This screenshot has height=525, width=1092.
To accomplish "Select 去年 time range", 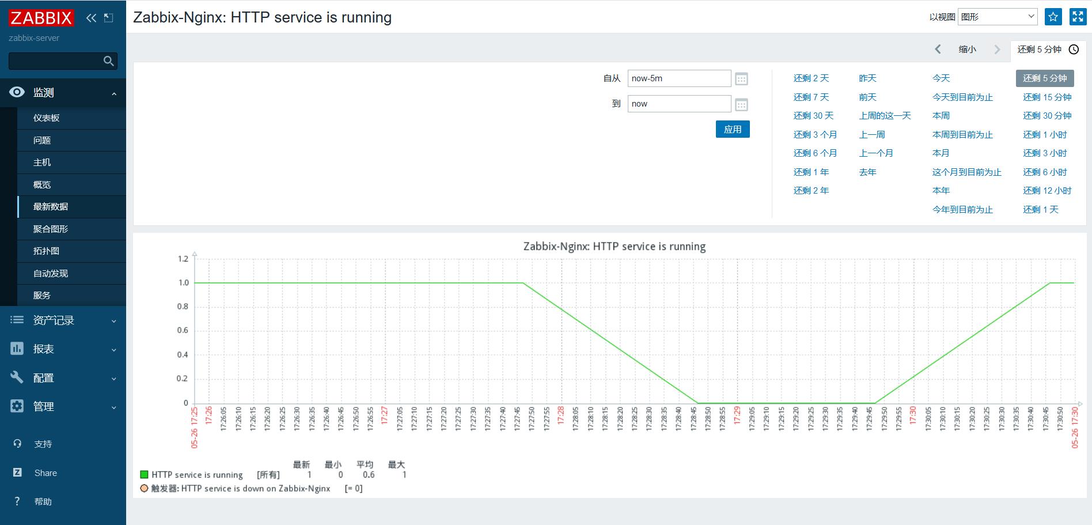I will [867, 172].
